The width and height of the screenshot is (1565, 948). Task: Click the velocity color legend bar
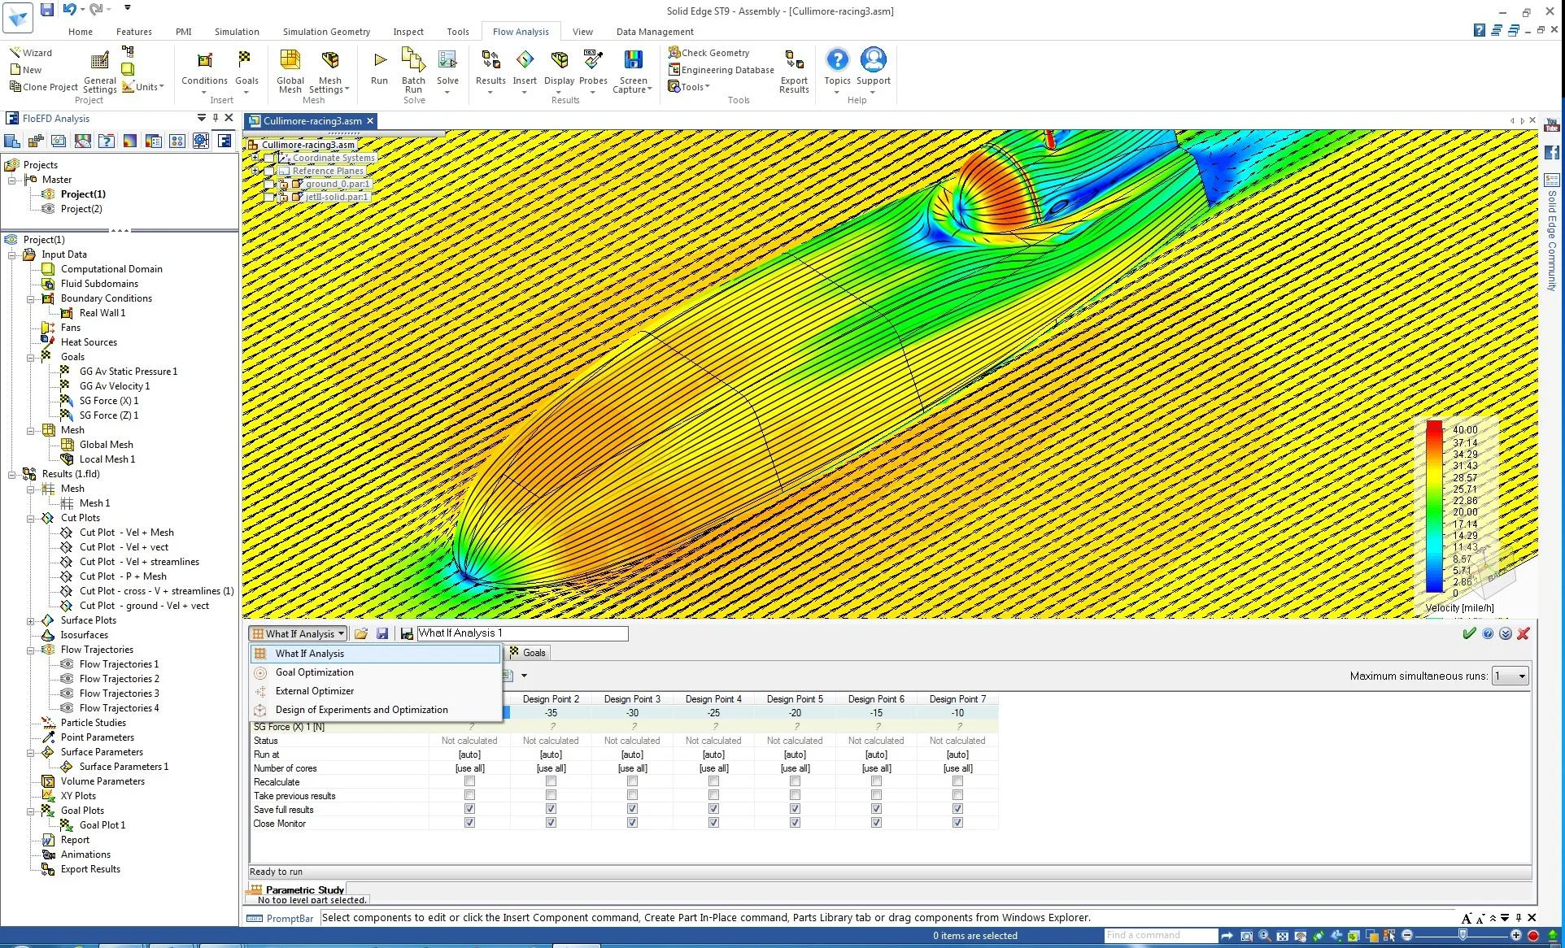coord(1433,507)
